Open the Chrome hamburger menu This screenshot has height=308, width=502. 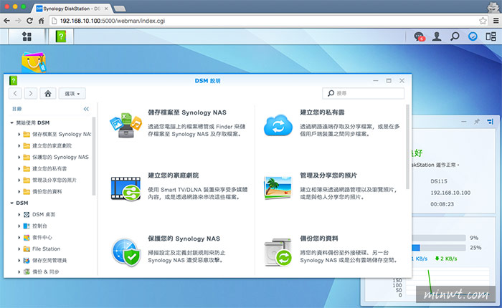496,21
